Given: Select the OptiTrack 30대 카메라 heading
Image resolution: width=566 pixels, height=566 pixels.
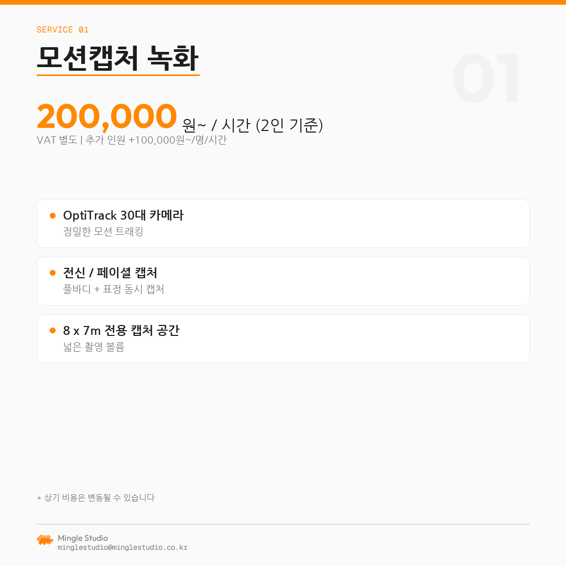Looking at the screenshot, I should [123, 215].
